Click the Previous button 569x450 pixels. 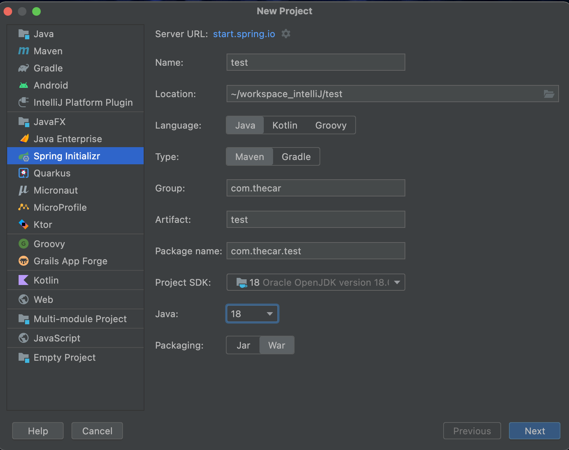pos(472,431)
